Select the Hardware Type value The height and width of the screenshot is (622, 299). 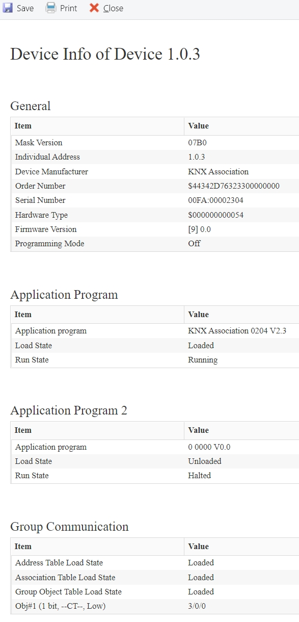click(215, 215)
